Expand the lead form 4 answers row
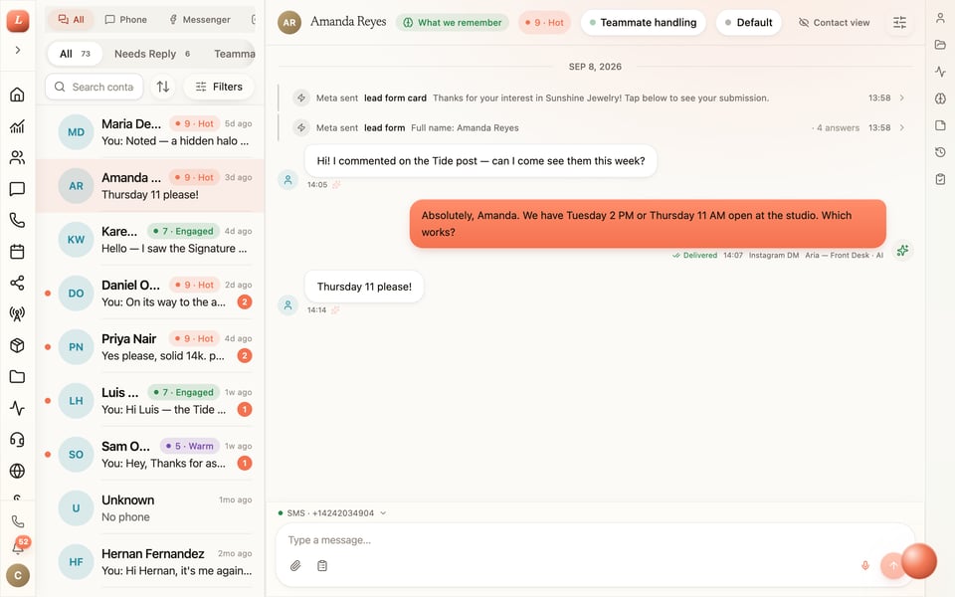 (x=596, y=128)
